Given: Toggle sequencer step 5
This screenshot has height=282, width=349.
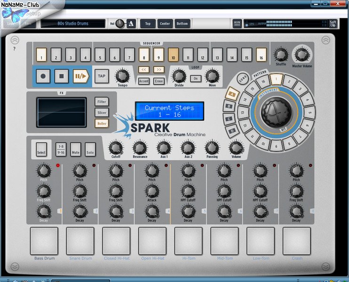Looking at the screenshot, I should tap(100, 55).
